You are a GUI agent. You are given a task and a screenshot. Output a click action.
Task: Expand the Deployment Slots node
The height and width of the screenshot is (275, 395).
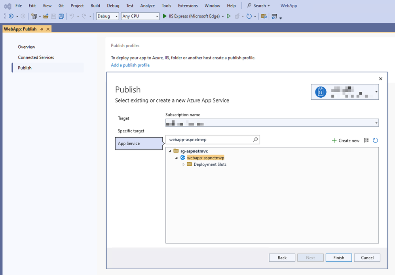183,165
